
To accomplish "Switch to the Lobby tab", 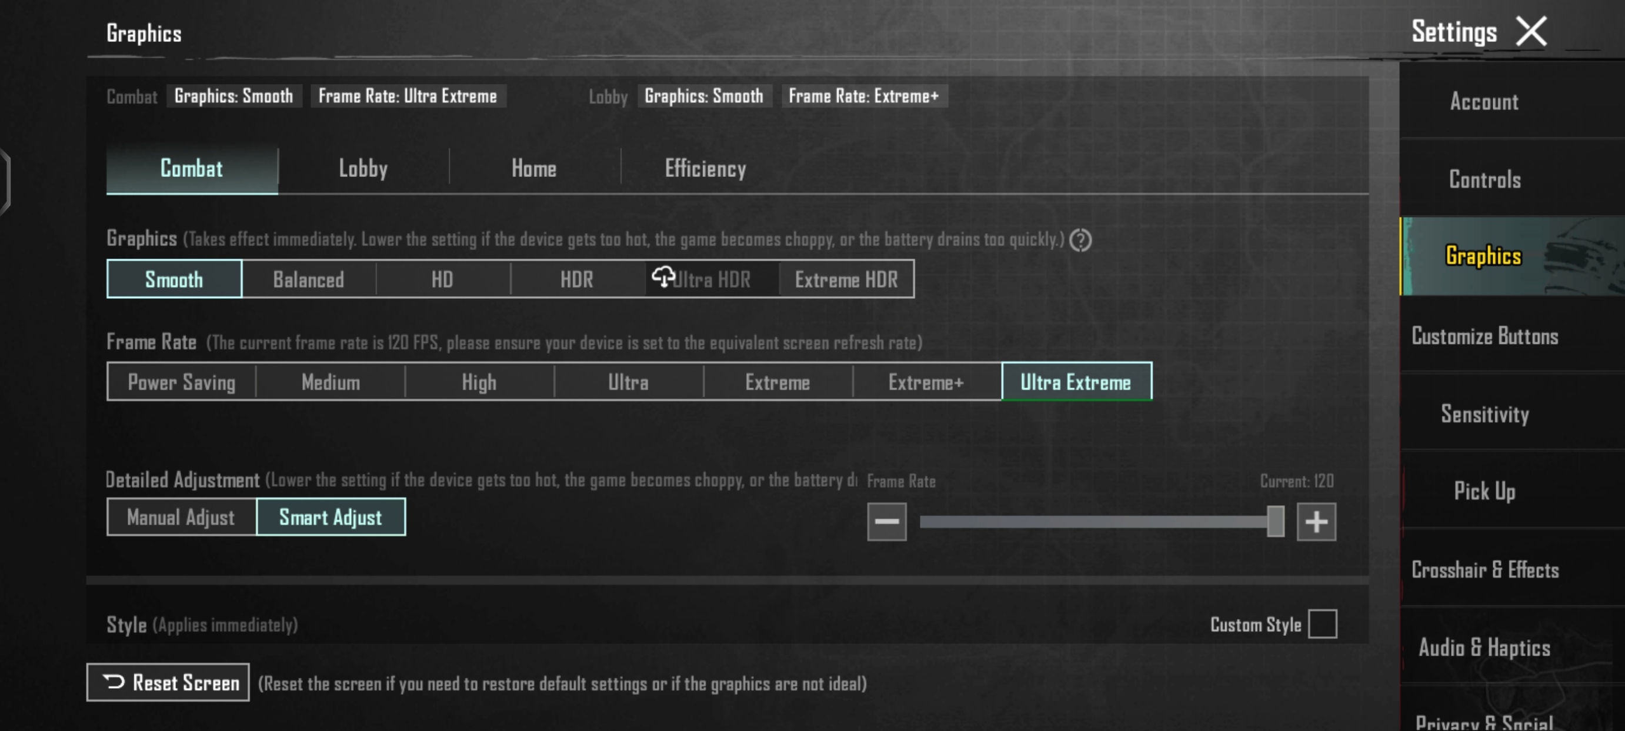I will (363, 168).
